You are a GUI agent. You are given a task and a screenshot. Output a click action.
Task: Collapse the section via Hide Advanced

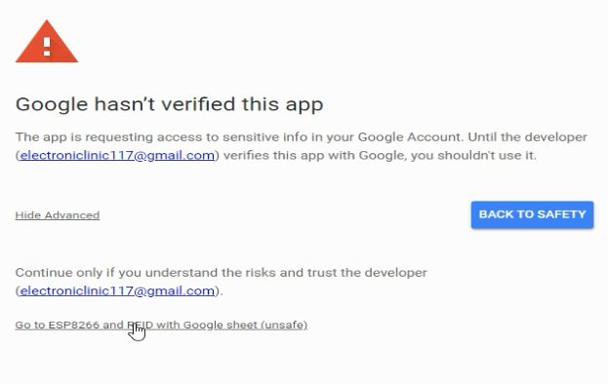[58, 214]
